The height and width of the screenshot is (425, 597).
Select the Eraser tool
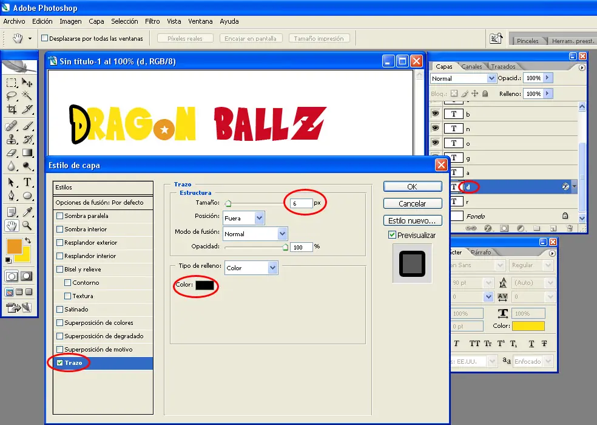tap(12, 153)
